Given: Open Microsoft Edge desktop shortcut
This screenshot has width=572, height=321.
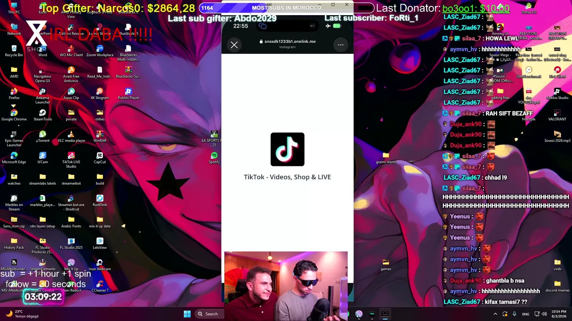Looking at the screenshot, I should [x=14, y=157].
